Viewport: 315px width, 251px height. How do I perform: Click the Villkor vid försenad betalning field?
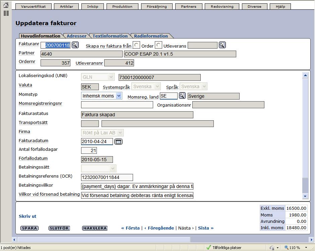[137, 195]
